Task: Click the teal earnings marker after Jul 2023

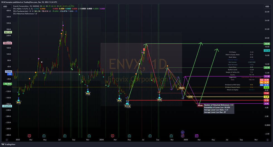Action: 65,136
